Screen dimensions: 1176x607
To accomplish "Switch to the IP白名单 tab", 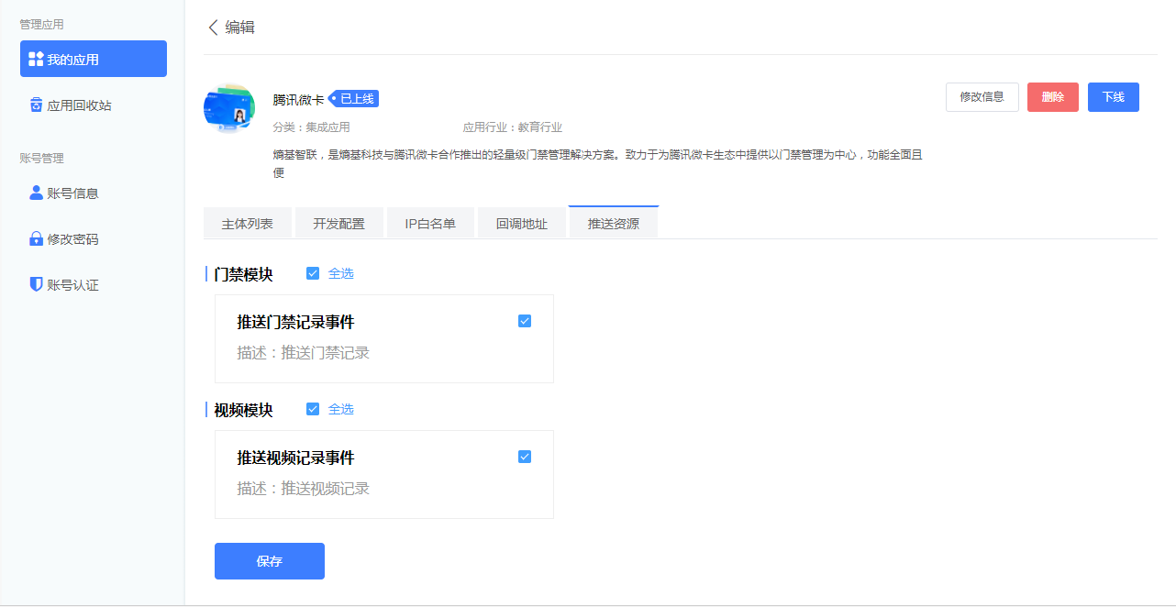I will (x=430, y=222).
